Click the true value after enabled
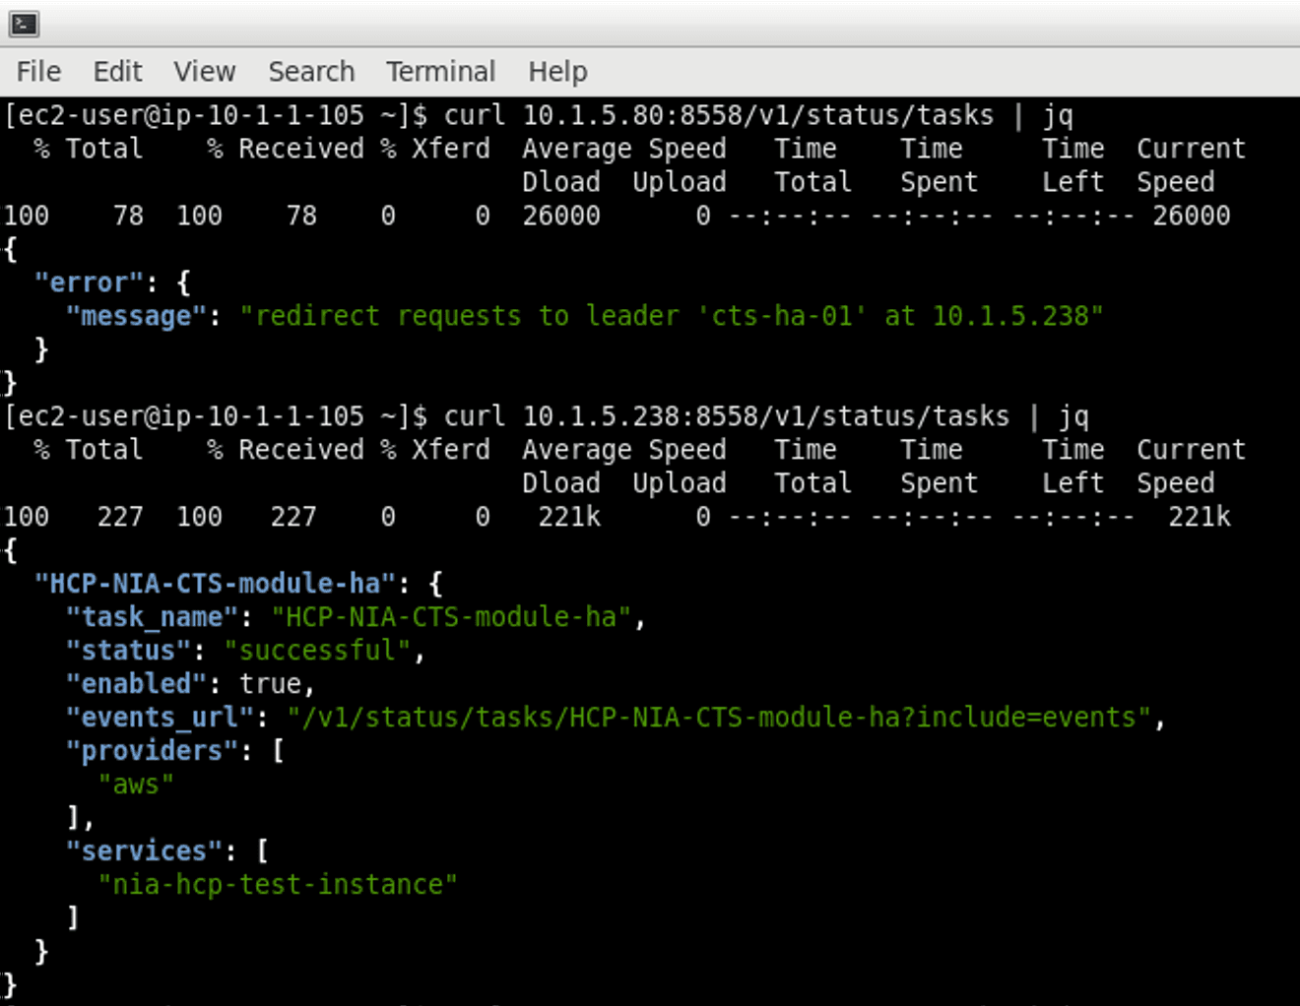This screenshot has height=1006, width=1300. click(x=269, y=685)
